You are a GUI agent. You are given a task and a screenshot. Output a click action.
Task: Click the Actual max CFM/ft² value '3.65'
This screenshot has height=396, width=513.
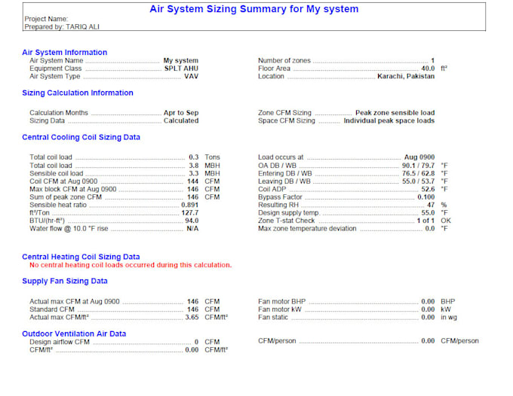click(192, 317)
